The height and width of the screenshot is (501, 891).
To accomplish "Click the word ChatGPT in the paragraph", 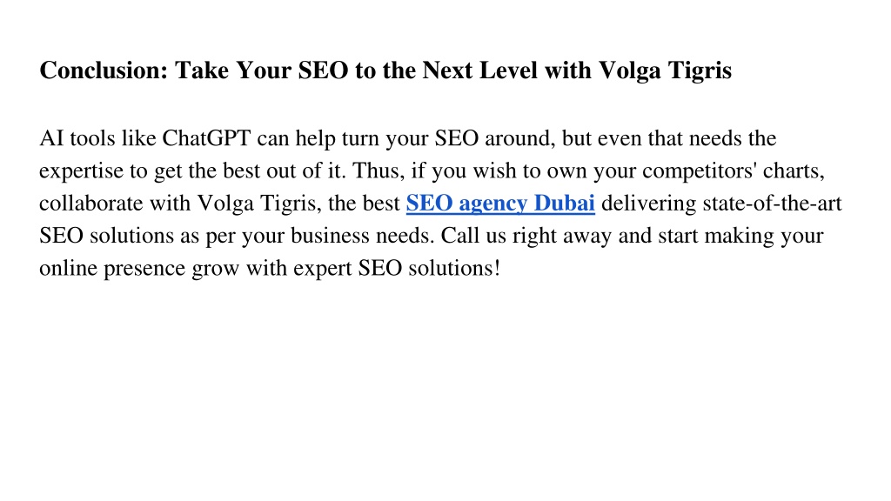I will pyautogui.click(x=206, y=138).
